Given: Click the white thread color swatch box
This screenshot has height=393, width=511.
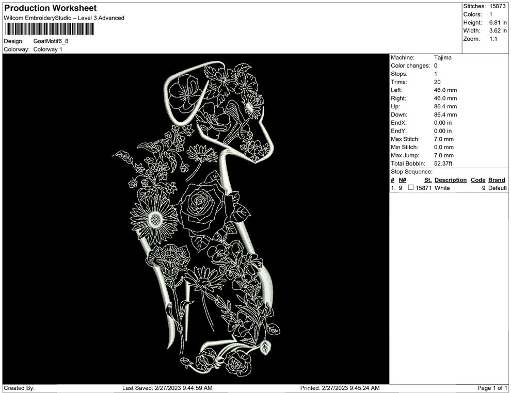Looking at the screenshot, I should [411, 188].
